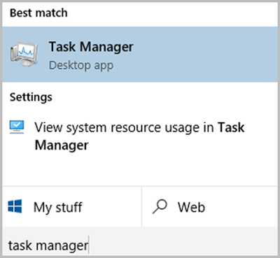
Task: Click the settings monitor icon beside View system resource
Action: click(x=17, y=127)
